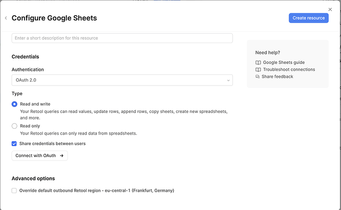Click the arrow icon in Connect with OAuth
341x210 pixels.
[x=62, y=156]
